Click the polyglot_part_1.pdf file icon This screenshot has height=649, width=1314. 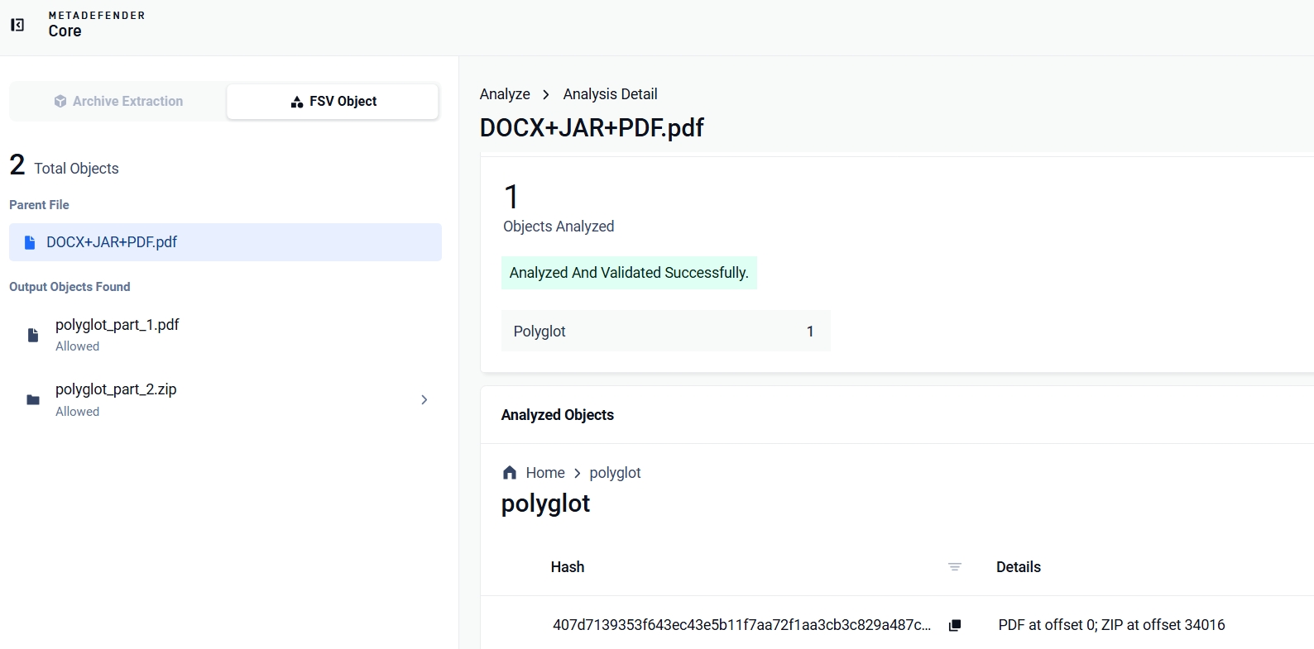click(x=33, y=335)
